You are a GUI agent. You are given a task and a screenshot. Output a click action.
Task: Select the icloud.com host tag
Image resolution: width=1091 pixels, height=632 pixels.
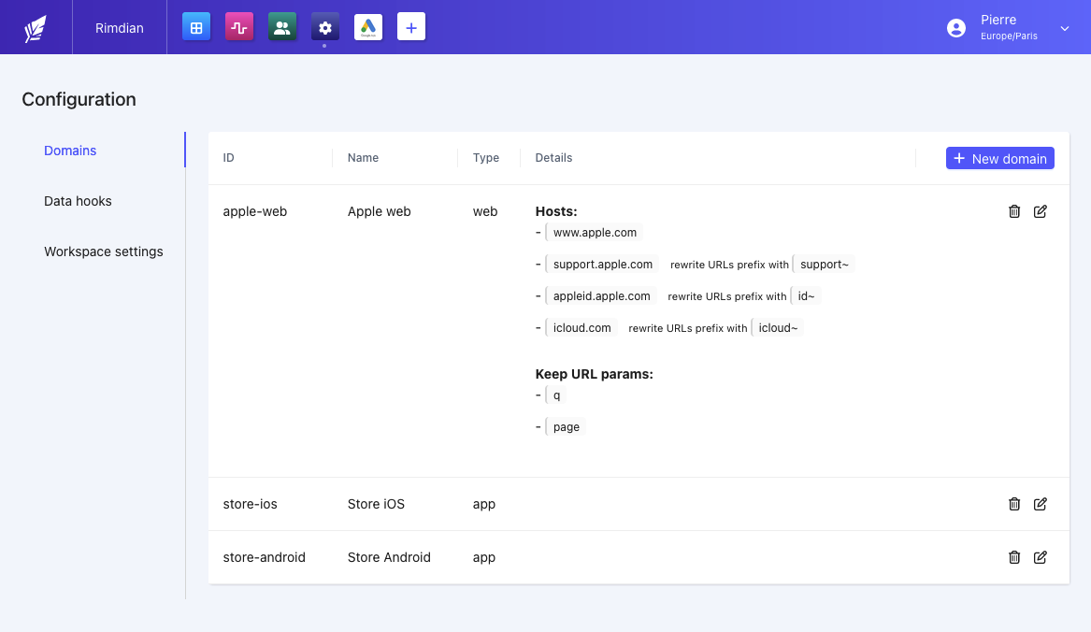(x=581, y=327)
